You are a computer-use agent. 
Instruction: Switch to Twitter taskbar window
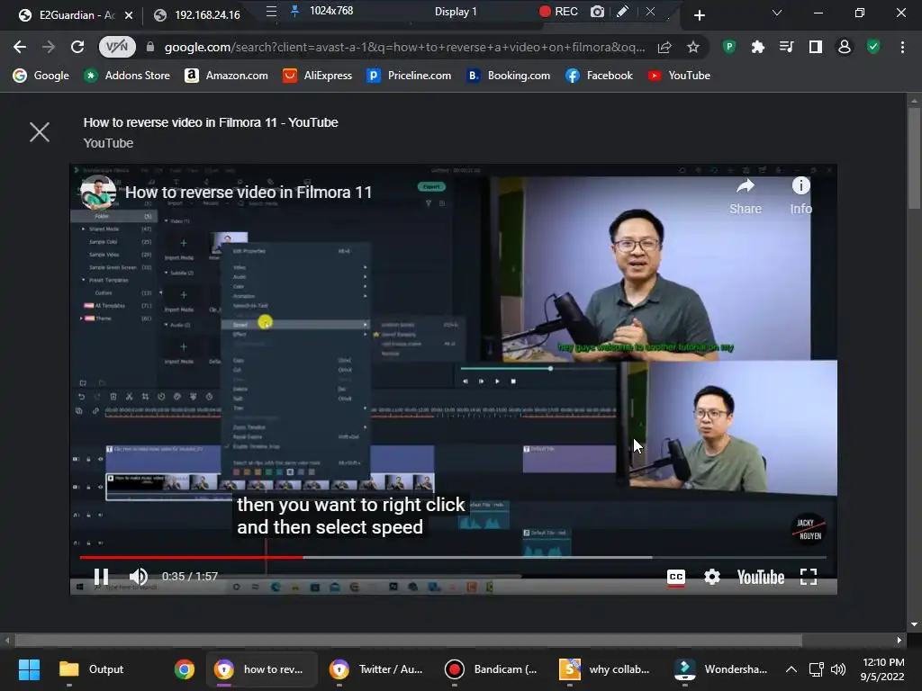(377, 669)
